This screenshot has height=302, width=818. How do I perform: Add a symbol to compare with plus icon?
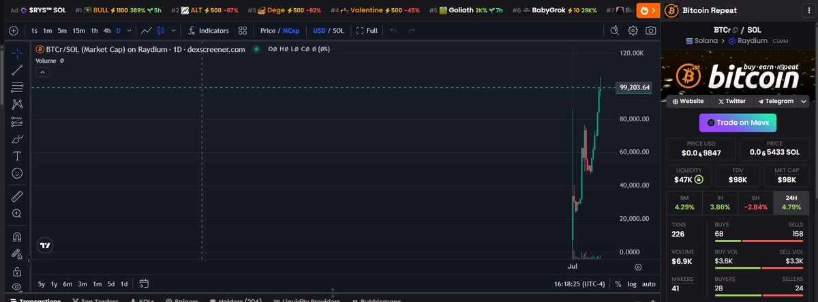click(14, 31)
